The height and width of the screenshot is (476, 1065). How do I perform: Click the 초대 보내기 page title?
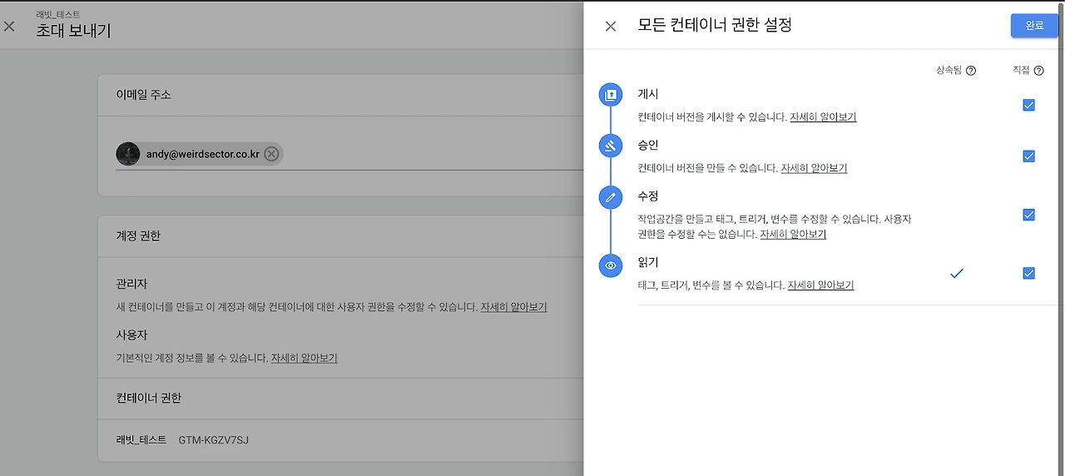click(x=73, y=32)
